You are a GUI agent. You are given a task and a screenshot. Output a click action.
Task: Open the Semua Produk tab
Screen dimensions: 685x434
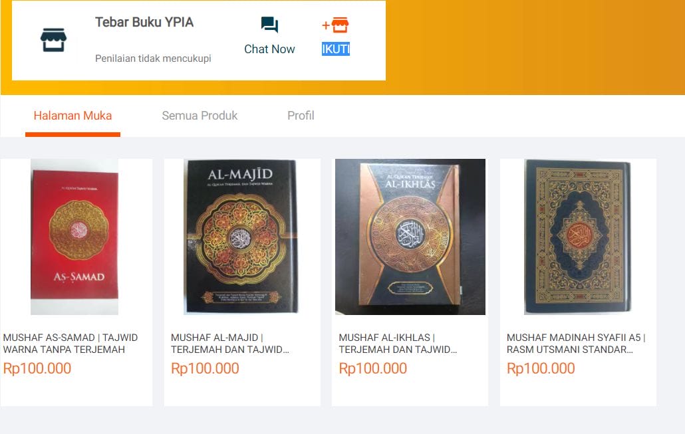click(200, 116)
